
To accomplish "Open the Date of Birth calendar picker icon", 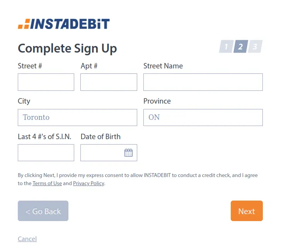I will (128, 153).
